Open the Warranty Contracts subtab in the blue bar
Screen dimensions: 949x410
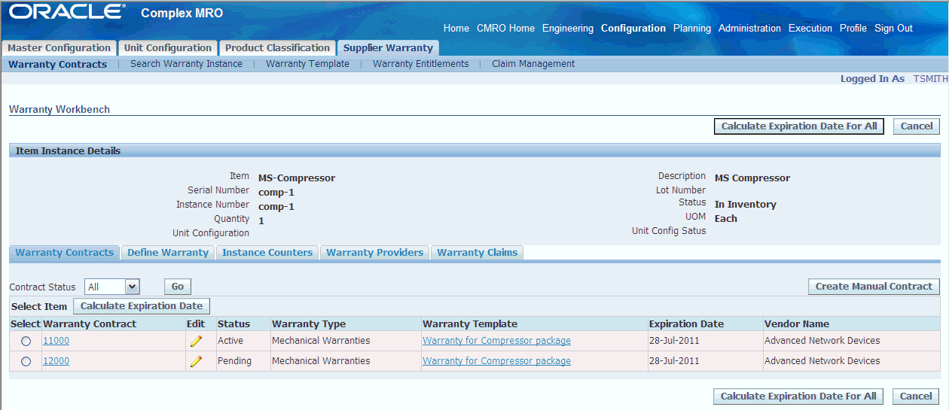coord(57,64)
